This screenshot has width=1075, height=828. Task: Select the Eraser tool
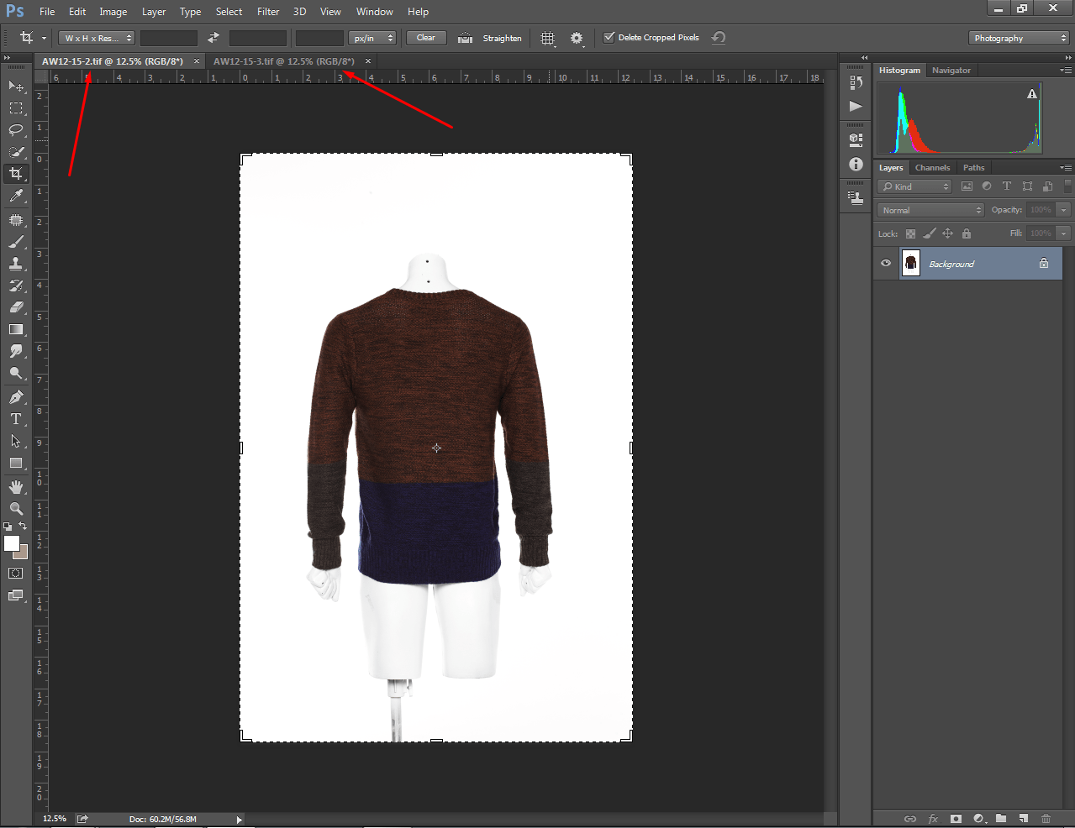coord(16,307)
